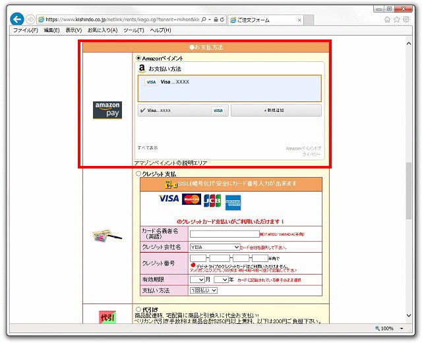Click the padlock security icon
Screen dimensions: 422x343
pyautogui.click(x=216, y=20)
